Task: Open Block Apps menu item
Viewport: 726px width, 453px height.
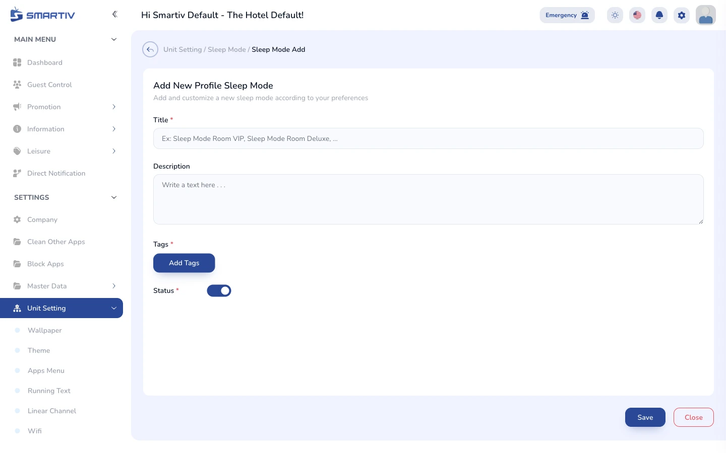Action: pyautogui.click(x=62, y=264)
